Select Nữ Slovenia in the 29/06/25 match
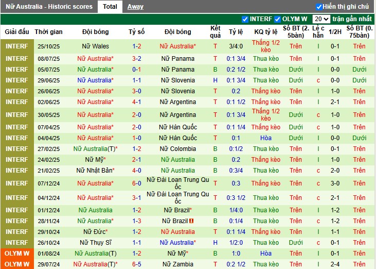Viewport: 376px width, 269px height. (x=177, y=80)
